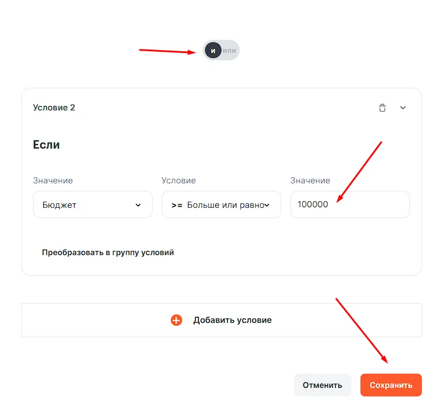The image size is (439, 401).
Task: Open the Бюджет dropdown
Action: [x=92, y=204]
